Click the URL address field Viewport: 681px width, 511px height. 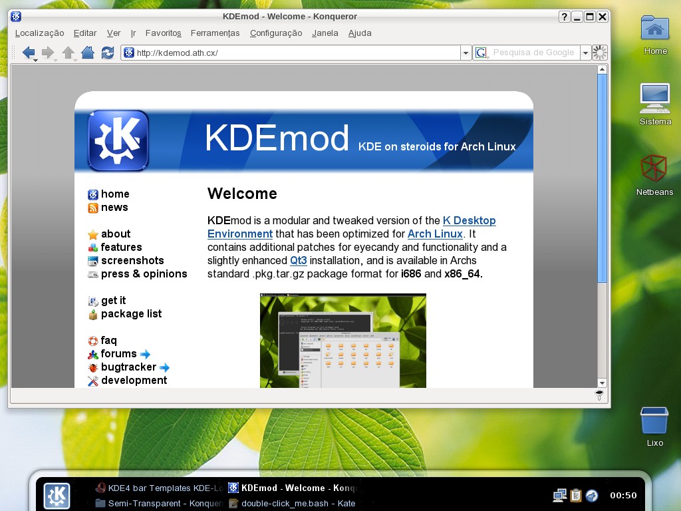[291, 53]
